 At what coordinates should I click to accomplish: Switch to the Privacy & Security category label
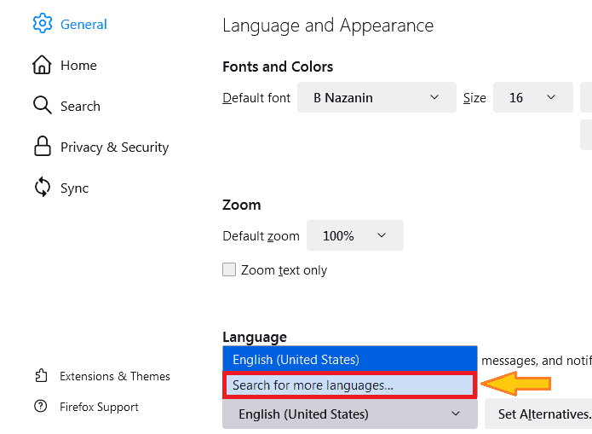coord(114,147)
